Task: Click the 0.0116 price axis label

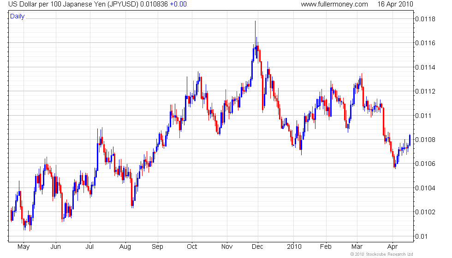Action: pos(425,43)
